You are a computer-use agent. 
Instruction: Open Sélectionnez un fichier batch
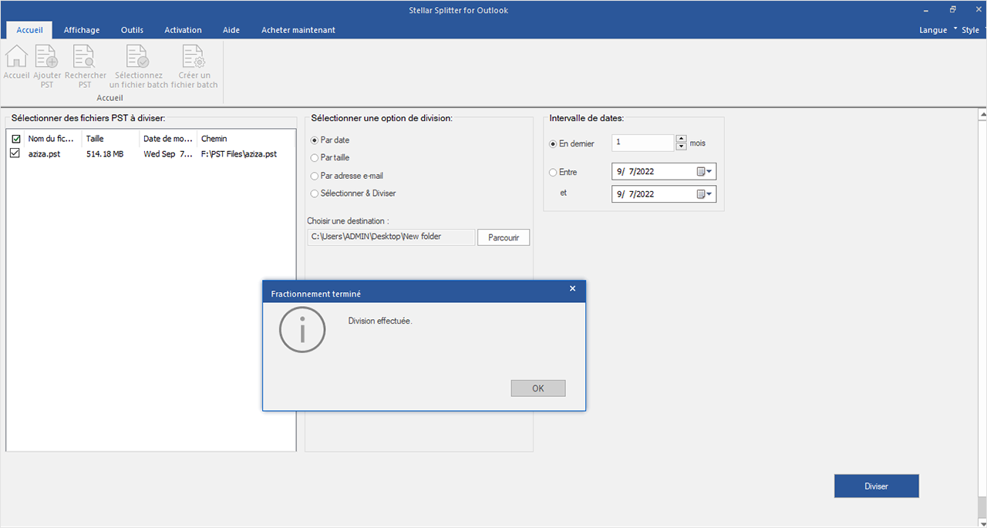coord(139,66)
